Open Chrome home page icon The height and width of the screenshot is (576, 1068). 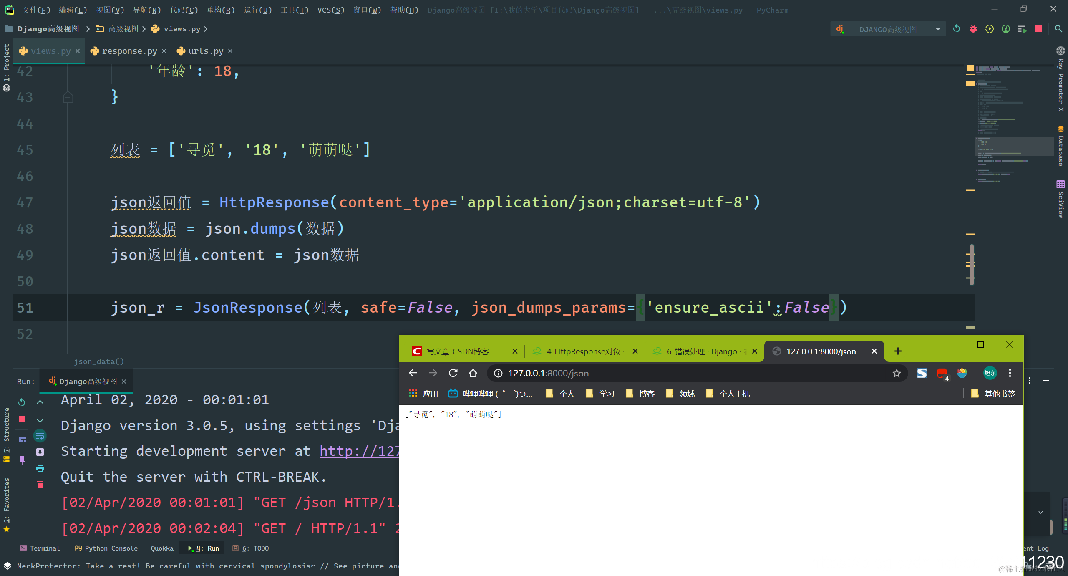click(x=473, y=373)
